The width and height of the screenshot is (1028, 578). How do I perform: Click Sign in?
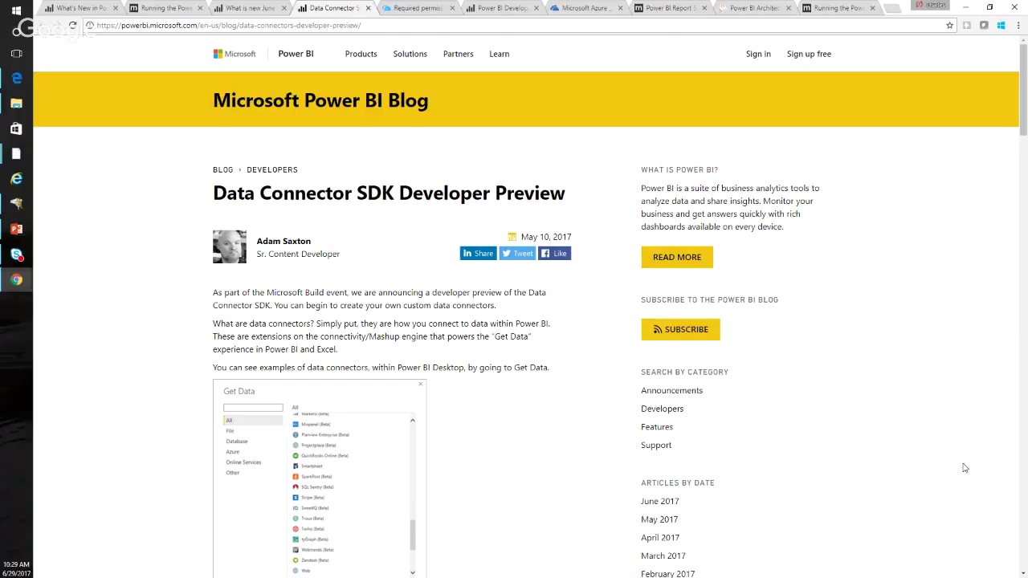tap(758, 54)
